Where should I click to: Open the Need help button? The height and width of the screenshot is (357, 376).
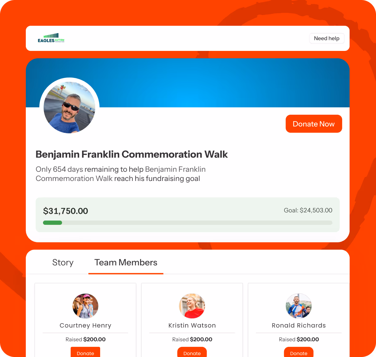(327, 38)
